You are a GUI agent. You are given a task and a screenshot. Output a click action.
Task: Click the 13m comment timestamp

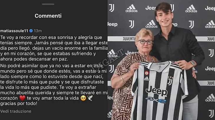[x=38, y=31]
